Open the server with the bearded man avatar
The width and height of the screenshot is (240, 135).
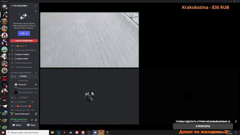point(4,91)
